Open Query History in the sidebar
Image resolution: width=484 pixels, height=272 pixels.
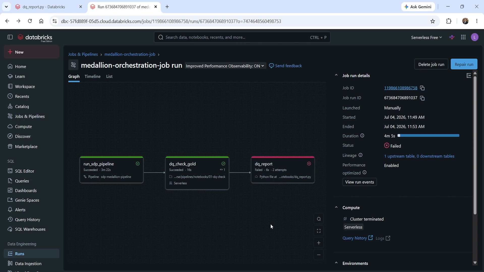coord(32,220)
